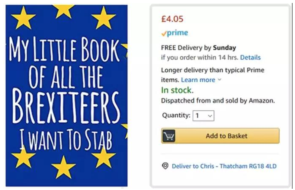Click the arrow inside the Quantity selector
295x190 pixels.
(210, 116)
